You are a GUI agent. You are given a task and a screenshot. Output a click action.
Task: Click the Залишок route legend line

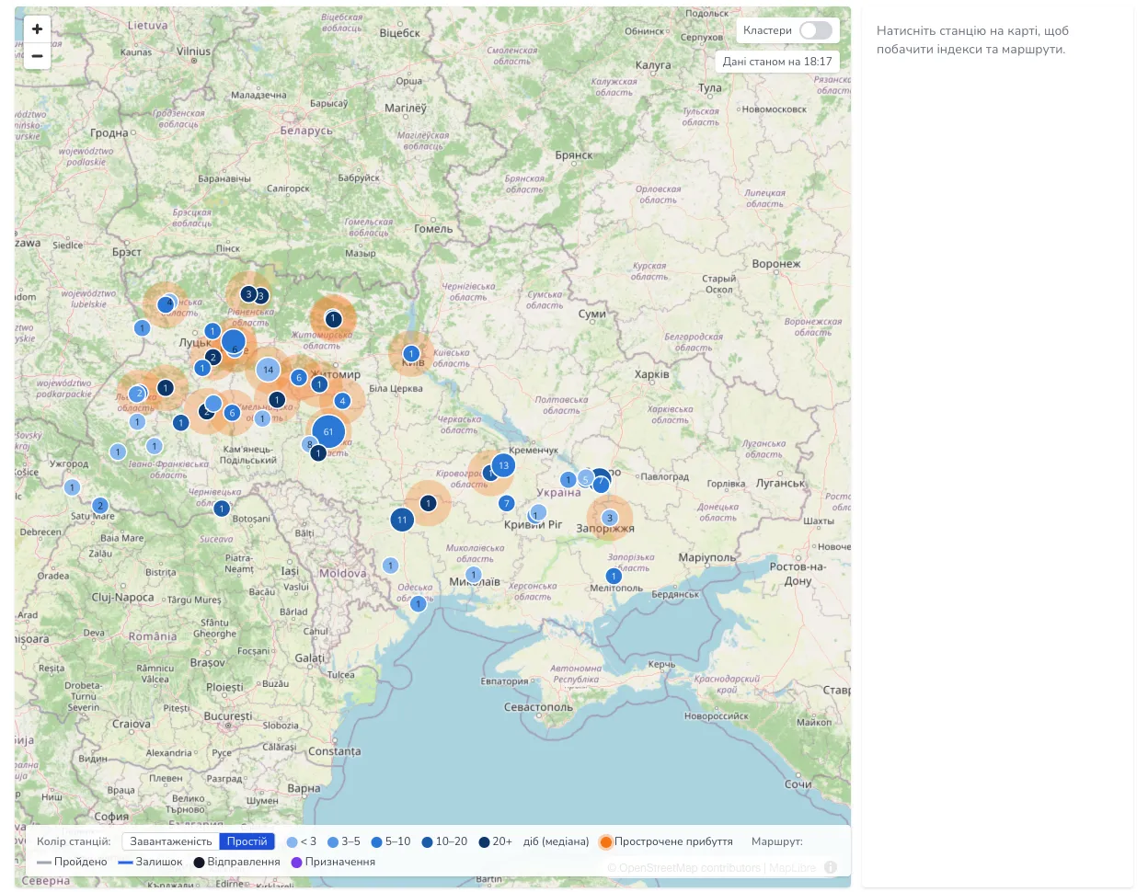126,863
